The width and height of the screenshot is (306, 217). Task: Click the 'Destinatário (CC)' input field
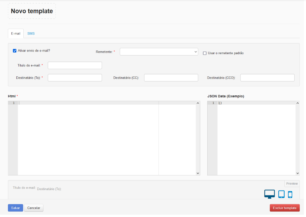[x=171, y=78]
